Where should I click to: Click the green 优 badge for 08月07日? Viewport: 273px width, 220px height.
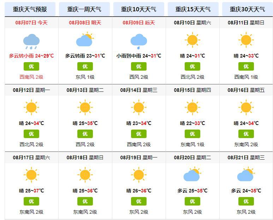coord(31,66)
